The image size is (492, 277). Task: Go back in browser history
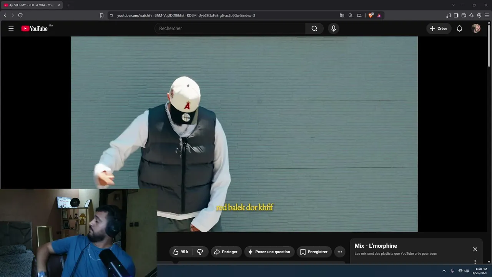5,15
